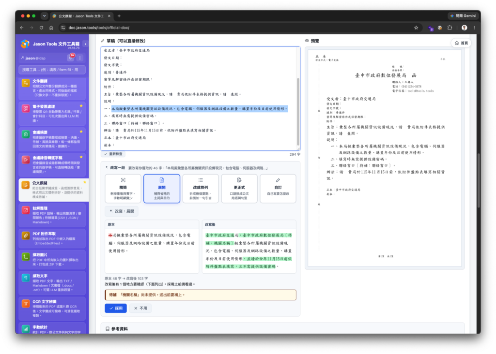Click the Jason Tools logo icon
The image size is (496, 354).
click(25, 44)
